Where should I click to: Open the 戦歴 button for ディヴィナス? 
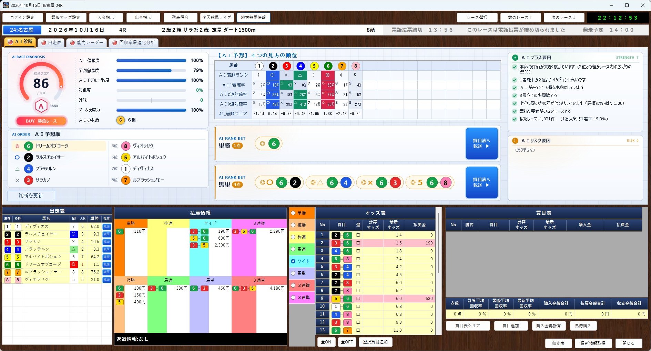(x=106, y=227)
